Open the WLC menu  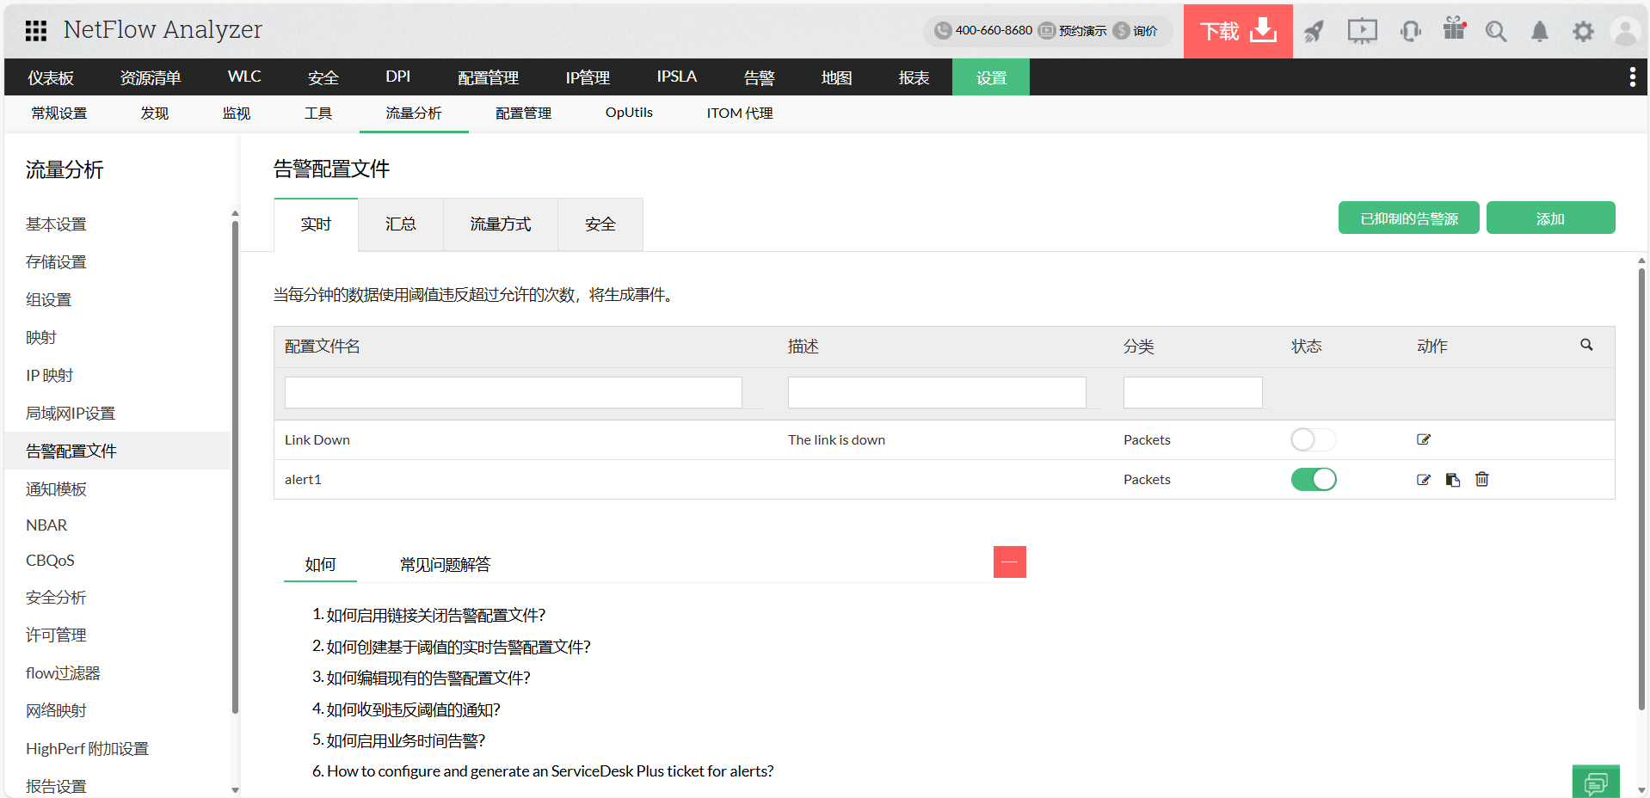pyautogui.click(x=244, y=77)
